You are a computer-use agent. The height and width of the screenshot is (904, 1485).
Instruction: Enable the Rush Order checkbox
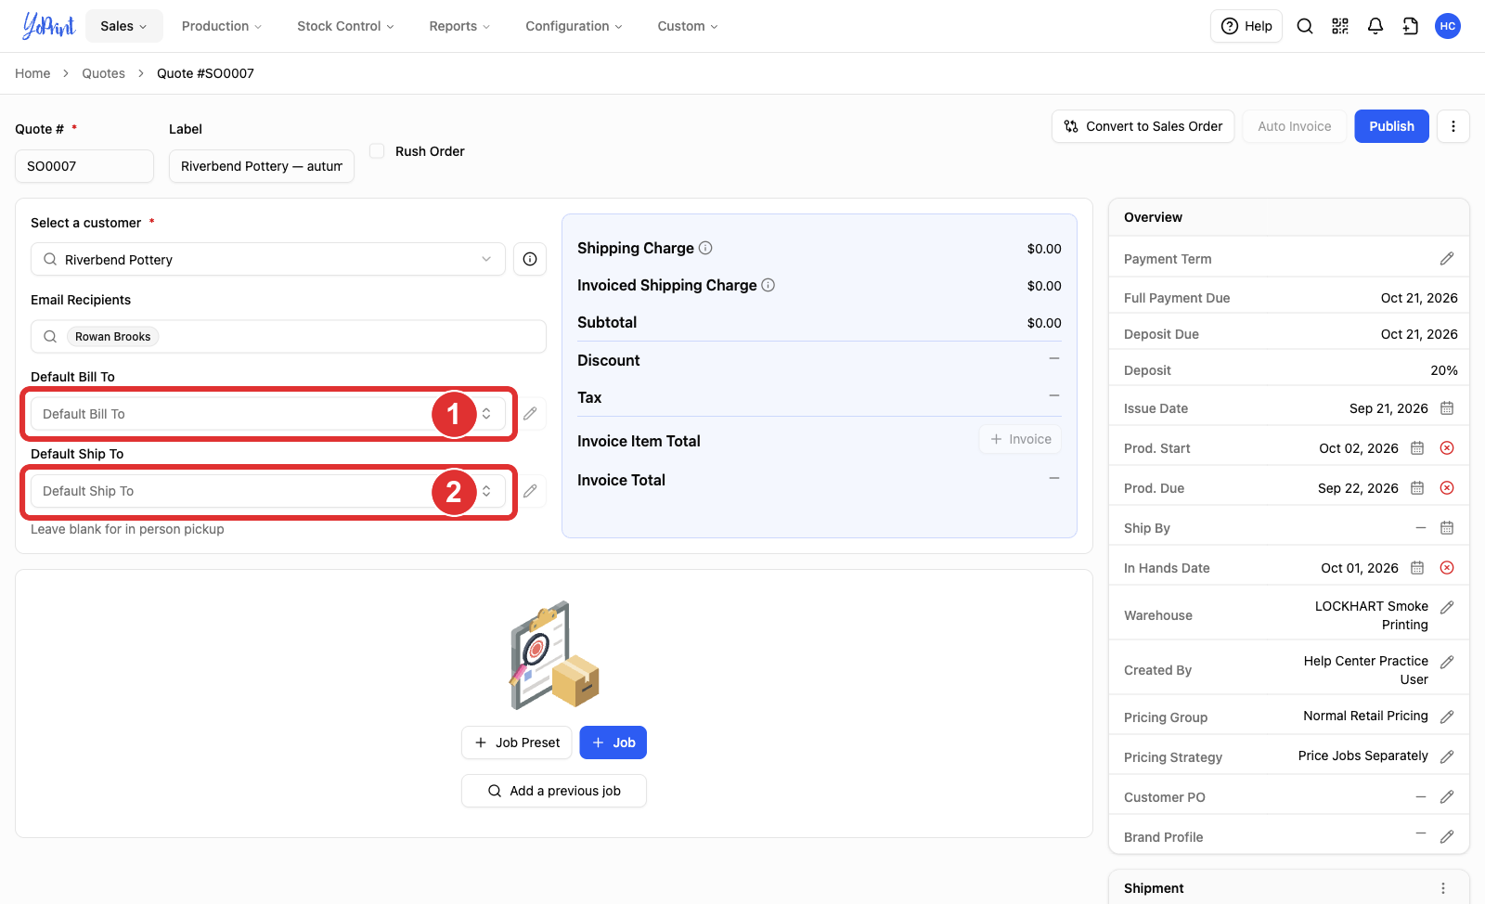coord(377,150)
